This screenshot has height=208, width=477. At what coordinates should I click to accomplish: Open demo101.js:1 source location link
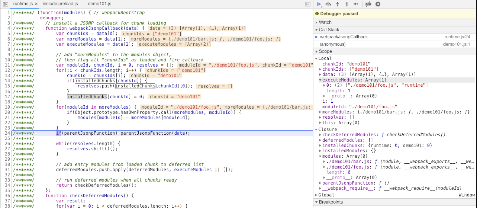click(x=457, y=44)
